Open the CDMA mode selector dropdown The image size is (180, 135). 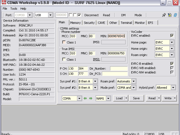click(x=79, y=99)
